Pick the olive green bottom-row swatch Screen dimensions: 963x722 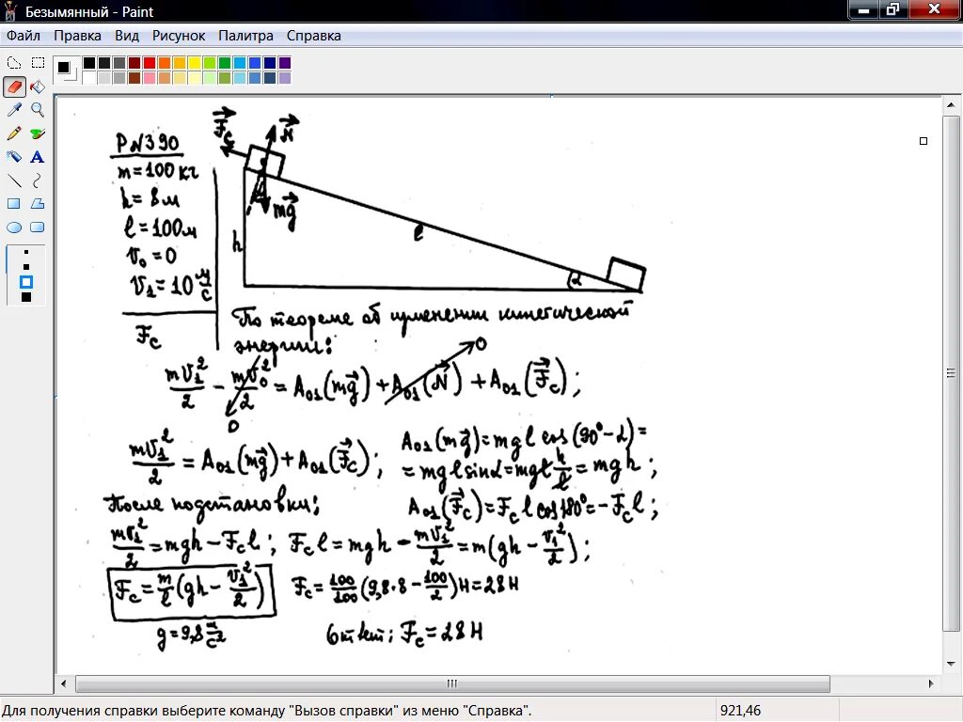tap(224, 78)
